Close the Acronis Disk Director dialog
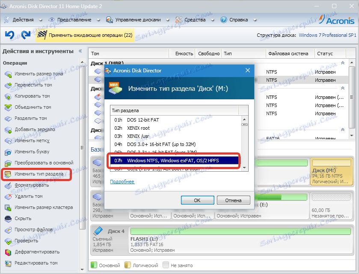 click(x=247, y=70)
